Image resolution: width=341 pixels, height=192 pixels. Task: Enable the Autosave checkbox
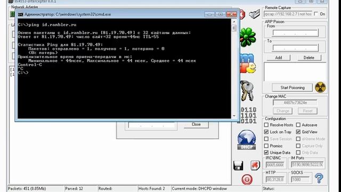(x=298, y=125)
